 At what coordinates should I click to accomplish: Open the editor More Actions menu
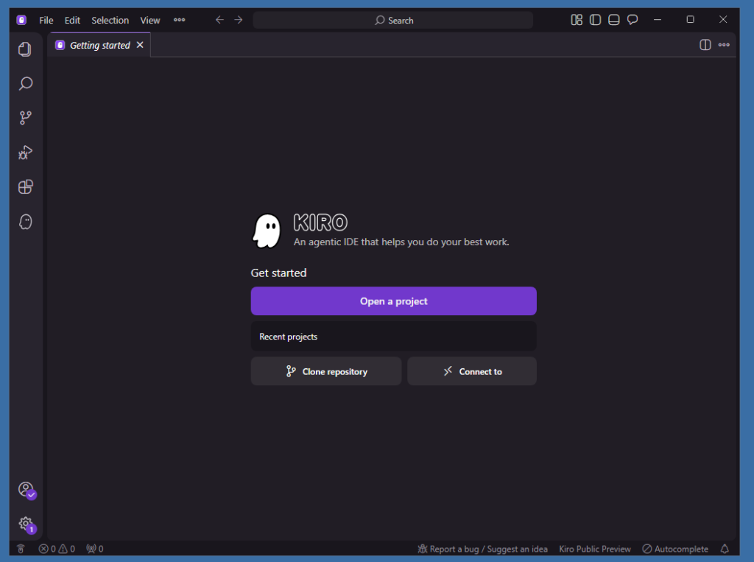point(725,45)
